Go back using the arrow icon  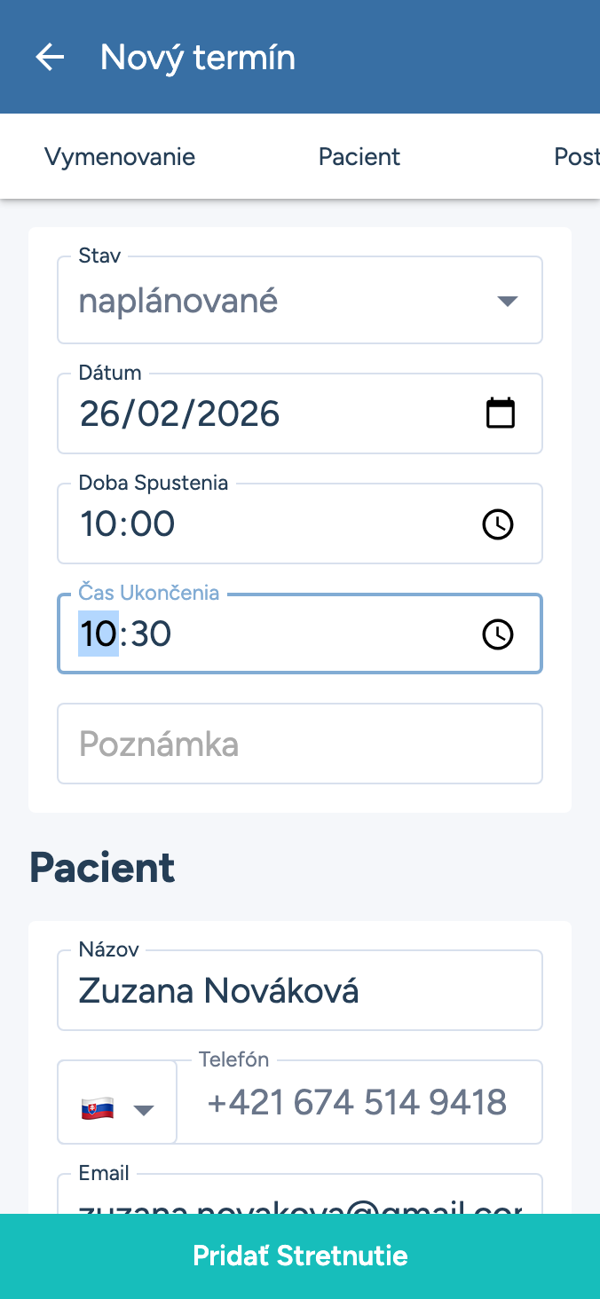coord(50,58)
